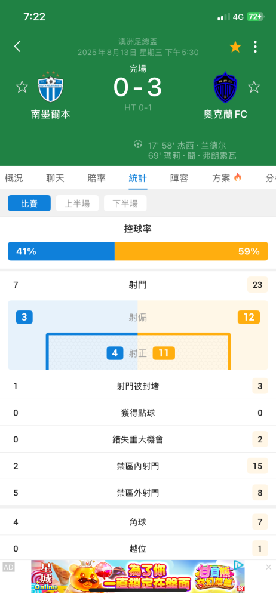Favorite the 奧克蘭 FC team star

pos(254,87)
